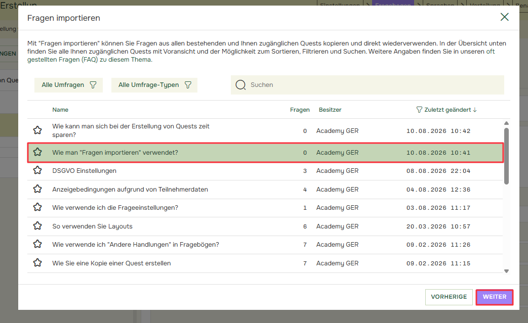Click date '20.03.2026 10:57'
528x323 pixels.
[x=438, y=226]
